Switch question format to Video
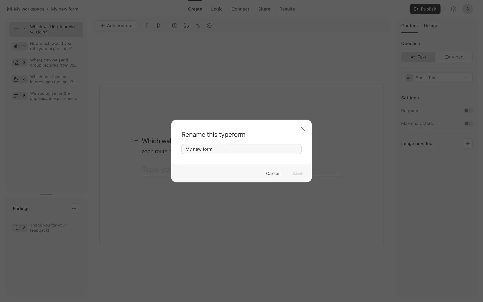 pos(454,57)
